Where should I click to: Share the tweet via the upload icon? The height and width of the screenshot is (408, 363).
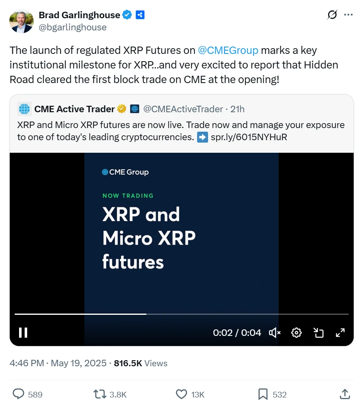(344, 393)
